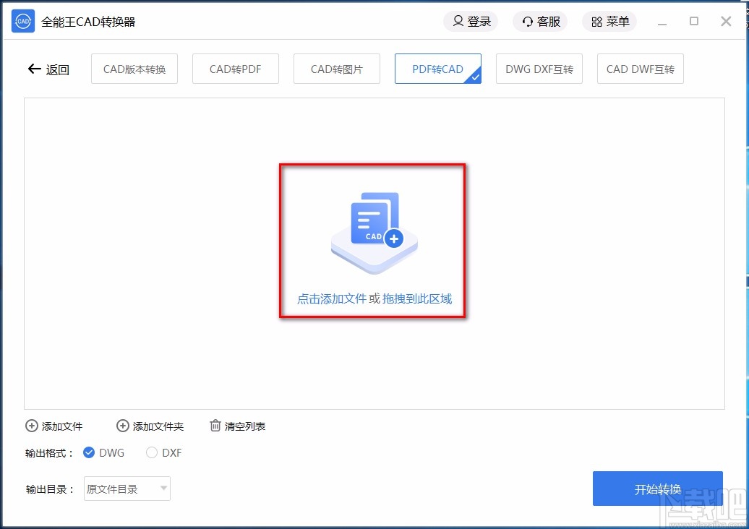Select the DXF output format radio button
The height and width of the screenshot is (529, 749).
point(151,453)
